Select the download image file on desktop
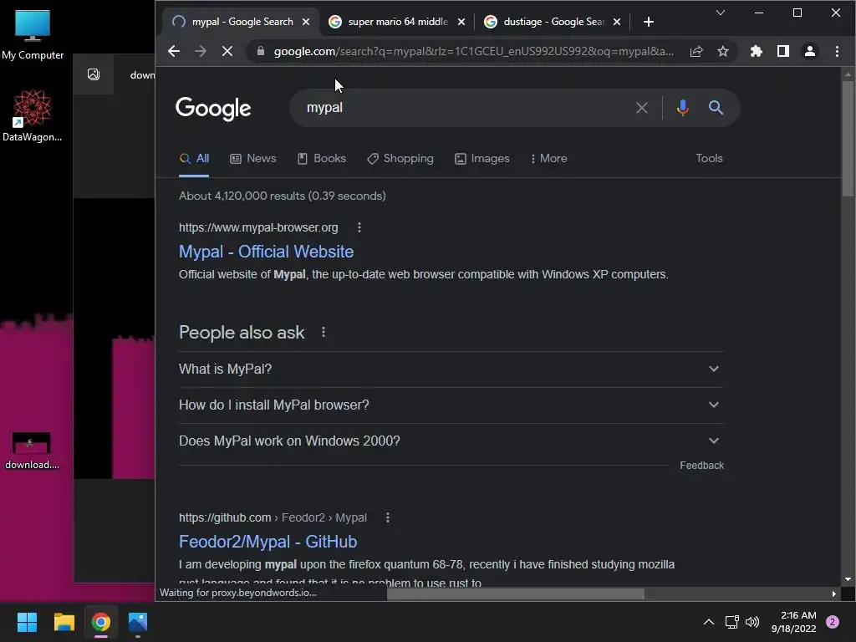The image size is (856, 642). click(x=32, y=451)
